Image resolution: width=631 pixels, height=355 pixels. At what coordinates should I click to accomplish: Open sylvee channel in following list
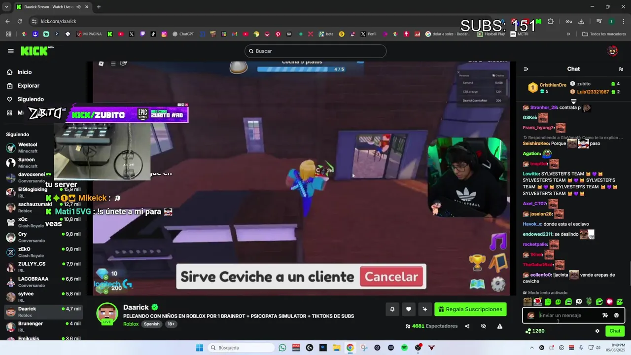43,297
